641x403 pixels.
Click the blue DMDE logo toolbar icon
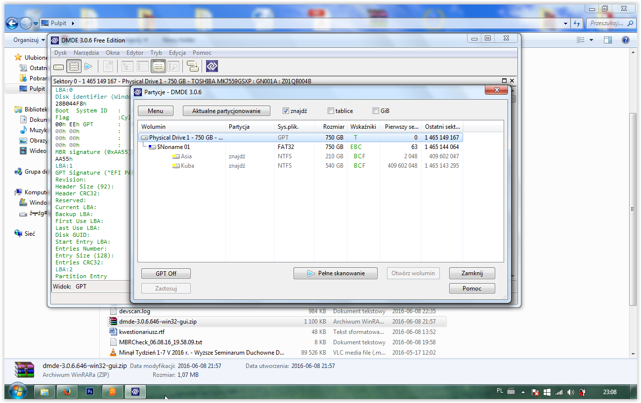pos(212,66)
